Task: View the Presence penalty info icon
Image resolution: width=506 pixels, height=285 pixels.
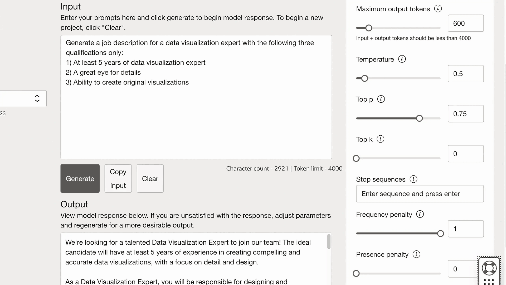Action: pyautogui.click(x=416, y=254)
